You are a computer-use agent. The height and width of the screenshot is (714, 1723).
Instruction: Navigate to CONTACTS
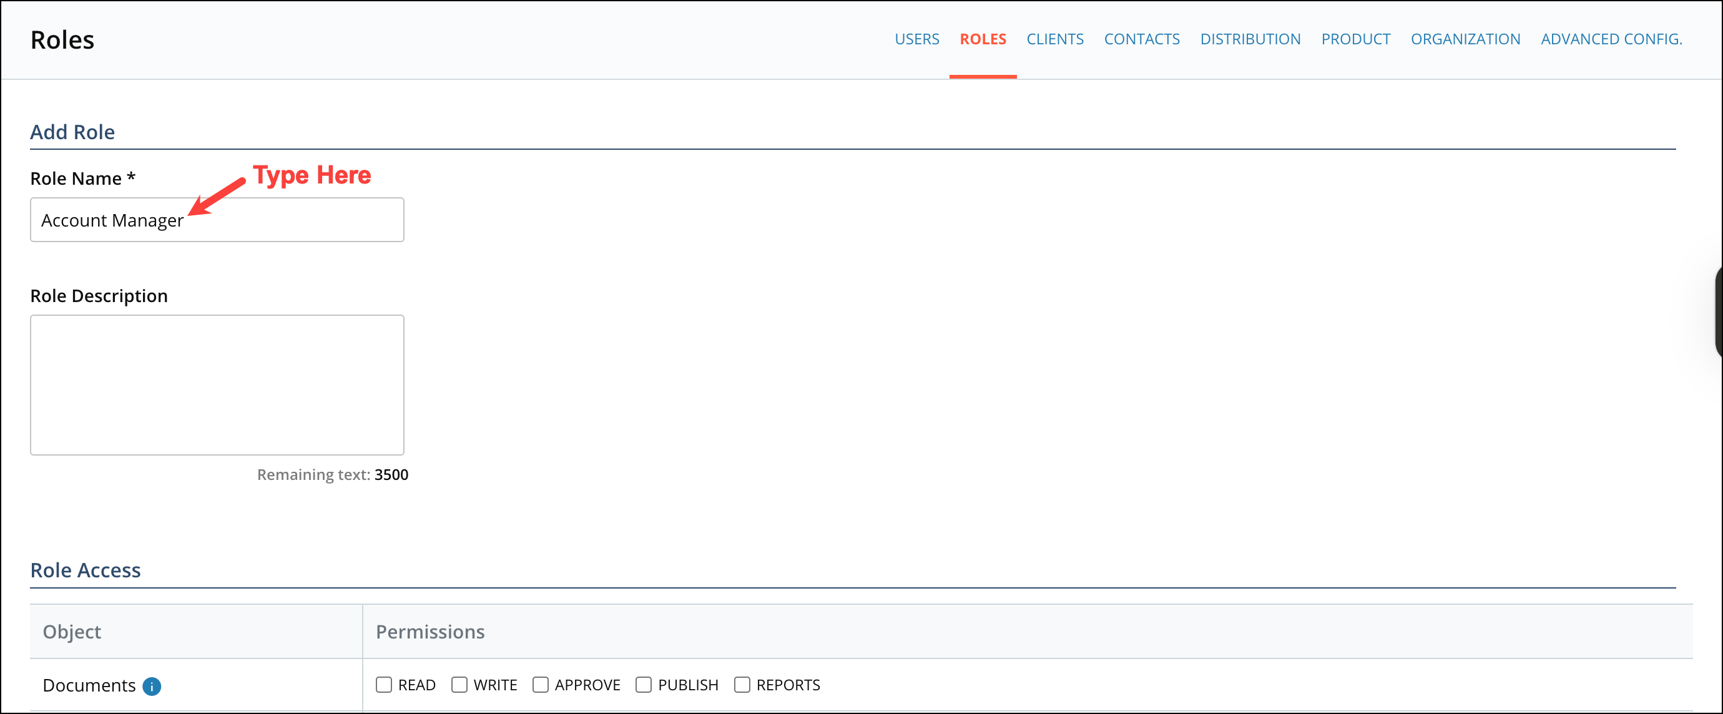(1142, 39)
